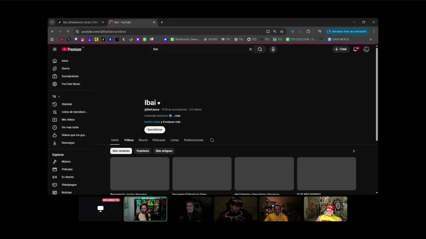The height and width of the screenshot is (239, 426).
Task: Open the tab search dropdown arrow
Action: point(52,22)
